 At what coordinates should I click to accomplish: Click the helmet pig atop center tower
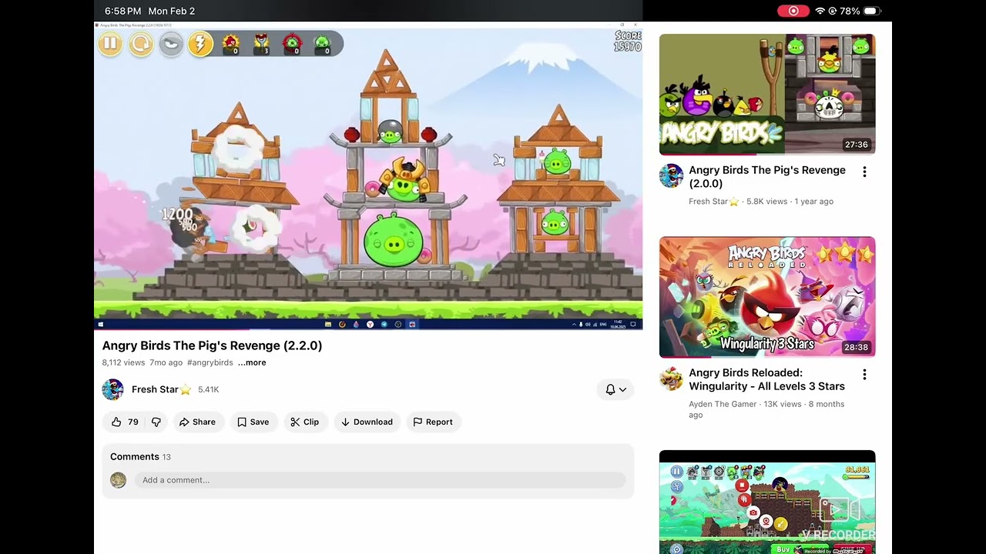click(x=391, y=132)
